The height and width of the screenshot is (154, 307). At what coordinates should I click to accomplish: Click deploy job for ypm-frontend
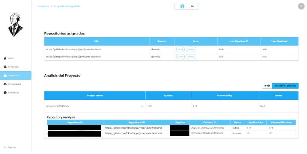191,49
